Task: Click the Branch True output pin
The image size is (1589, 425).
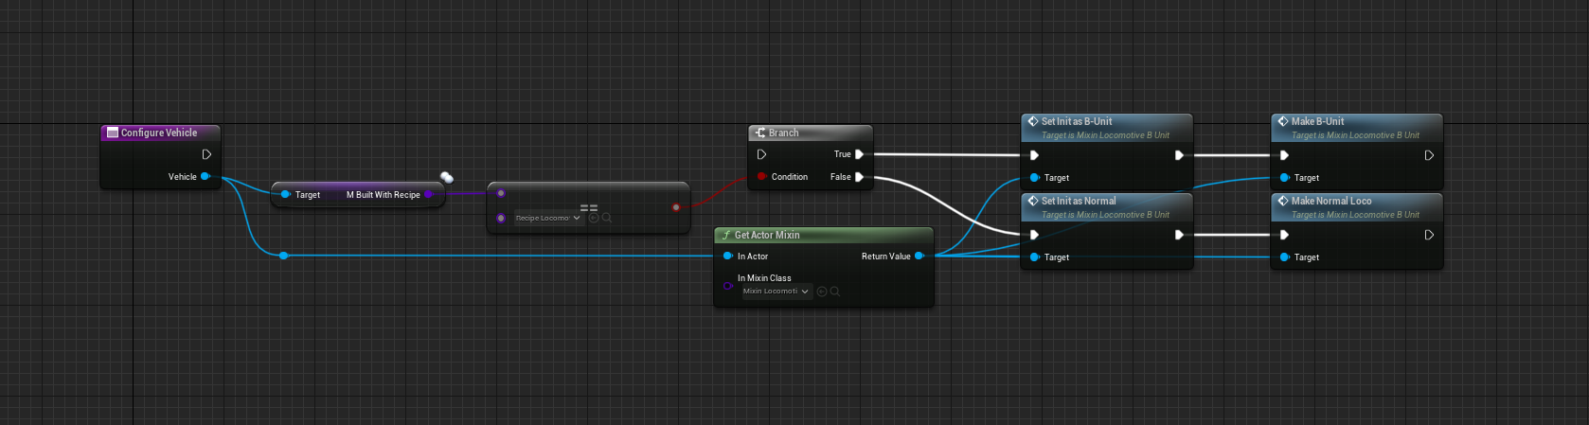Action: [x=859, y=154]
